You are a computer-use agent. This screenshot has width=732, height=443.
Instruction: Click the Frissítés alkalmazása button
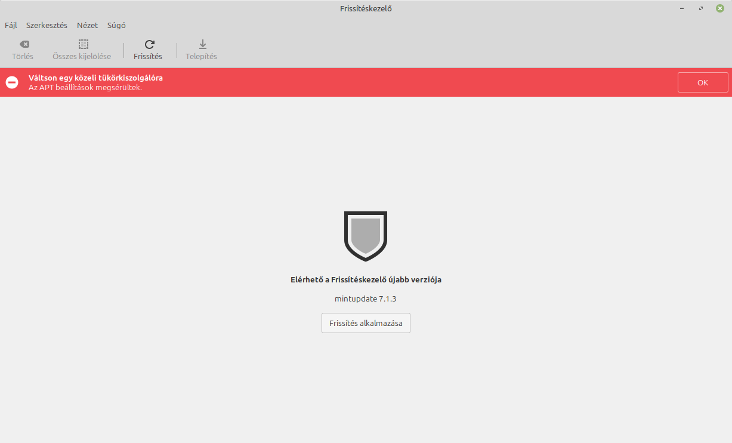(366, 323)
